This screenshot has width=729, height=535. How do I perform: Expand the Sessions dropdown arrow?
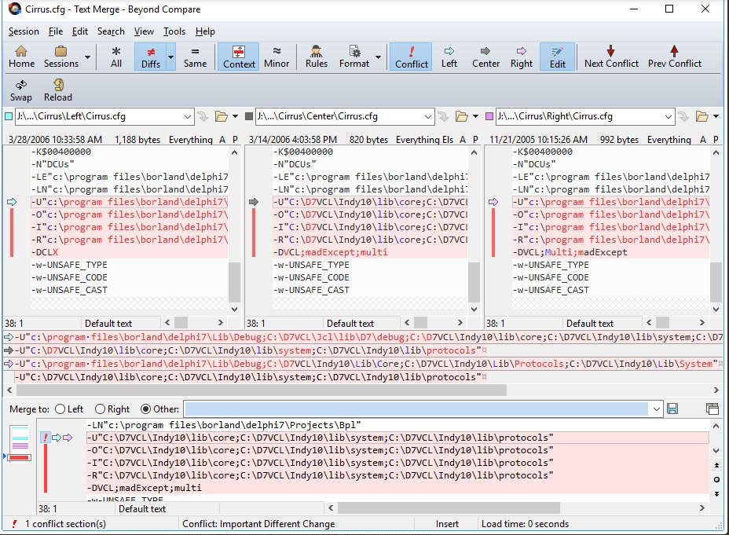[x=87, y=57]
